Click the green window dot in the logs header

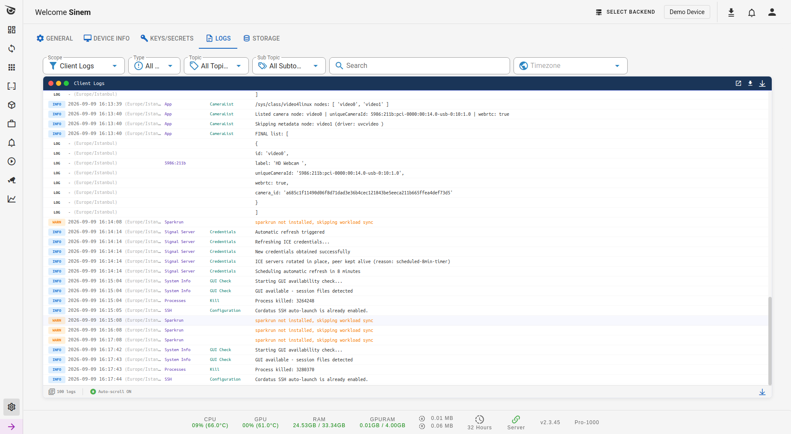(66, 83)
